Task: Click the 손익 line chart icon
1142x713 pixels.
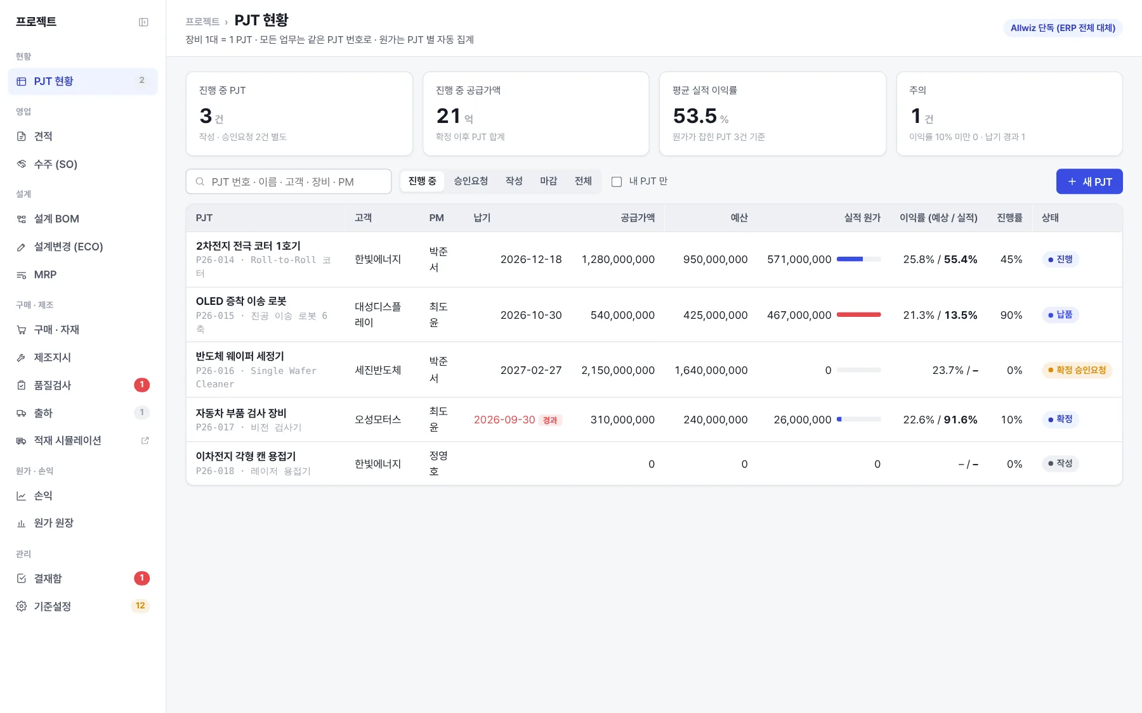Action: pyautogui.click(x=21, y=496)
